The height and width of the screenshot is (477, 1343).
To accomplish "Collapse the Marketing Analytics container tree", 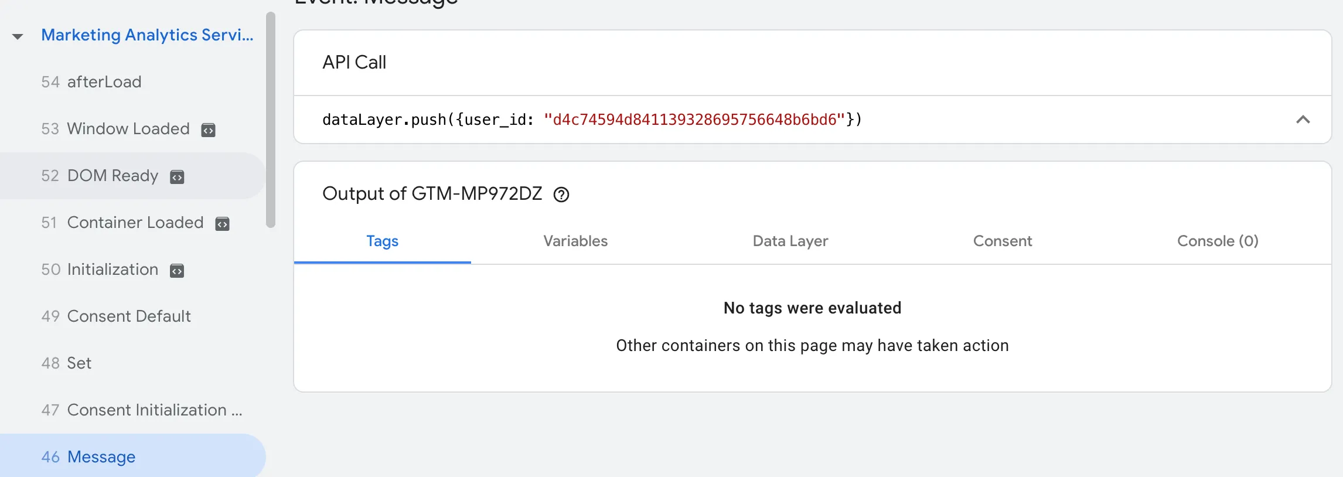I will pyautogui.click(x=18, y=36).
